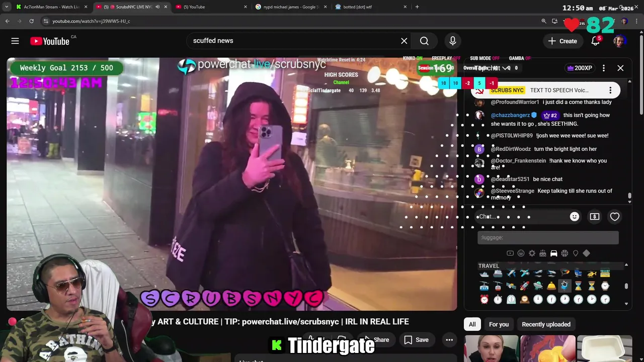Select the Food cake emoji category
Screen dimensions: 644x362
543,253
